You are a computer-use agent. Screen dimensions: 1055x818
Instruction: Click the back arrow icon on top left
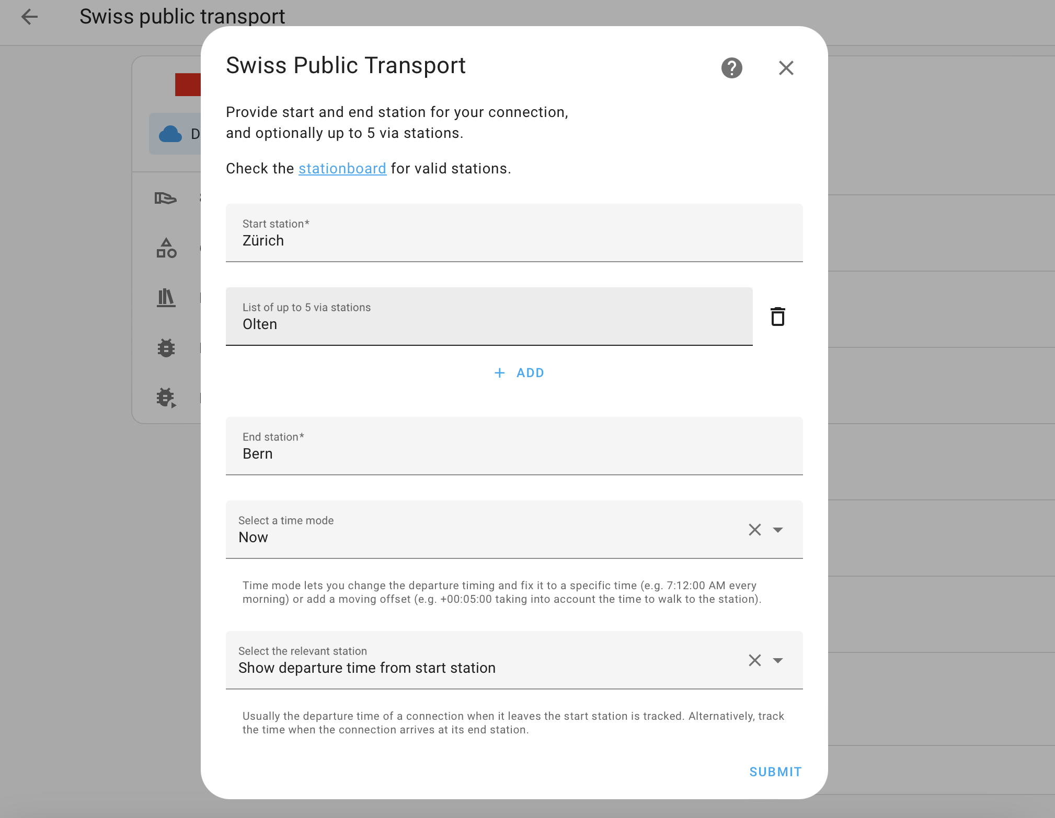(31, 15)
